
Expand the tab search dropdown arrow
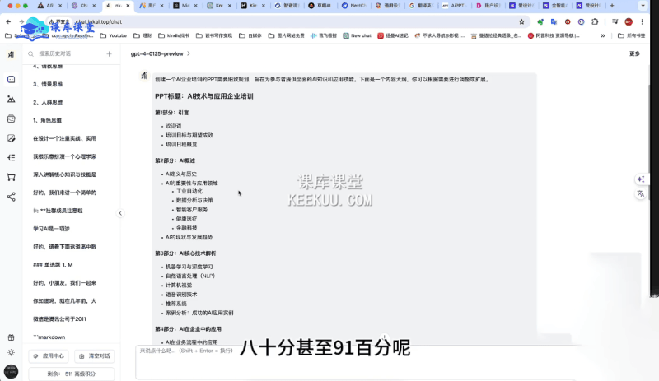(x=643, y=6)
